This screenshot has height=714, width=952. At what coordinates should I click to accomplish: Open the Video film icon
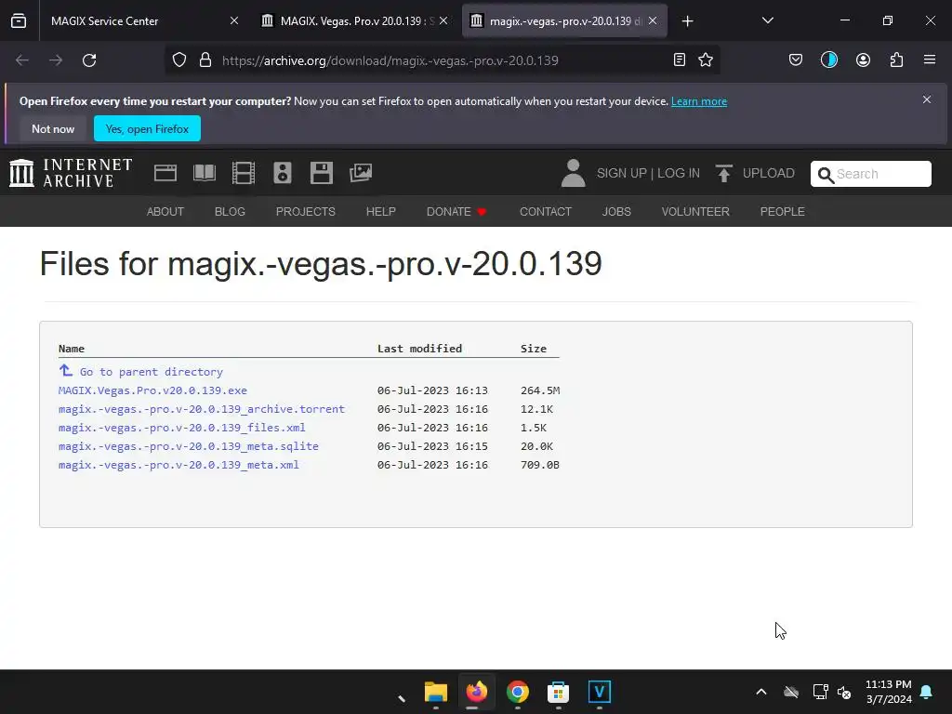[x=244, y=173]
